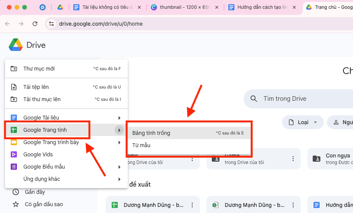The image size is (353, 213).
Task: Switch to the Trang chủ - Google tab
Action: coord(328,7)
